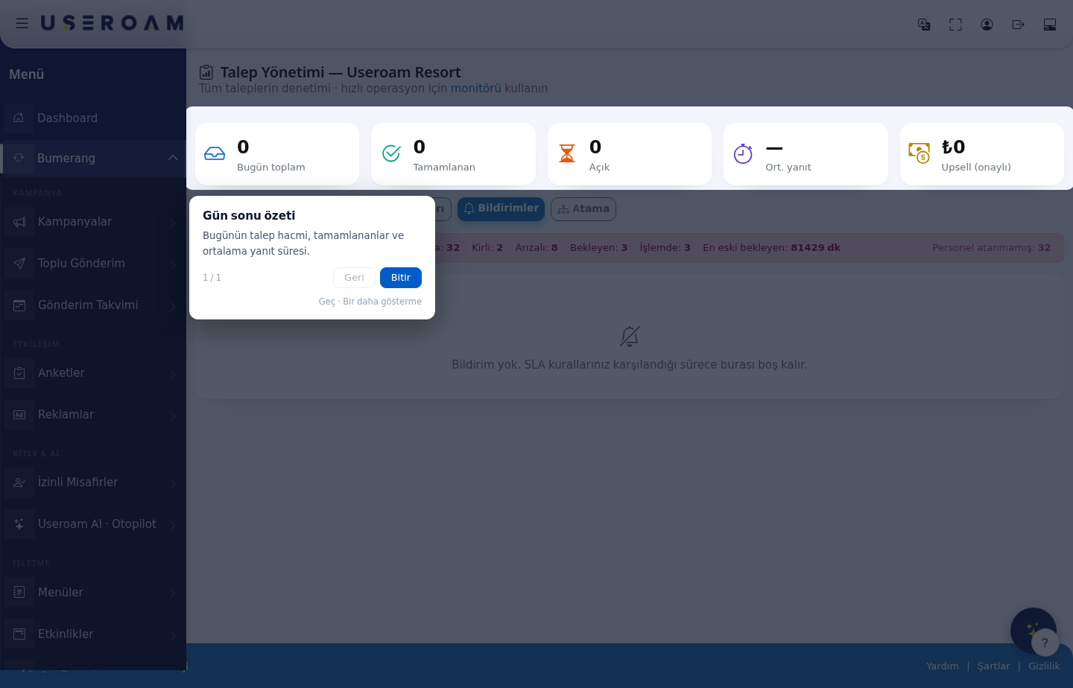Viewport: 1073px width, 688px height.
Task: Click the Etkinlikler calendar icon
Action: (x=19, y=634)
